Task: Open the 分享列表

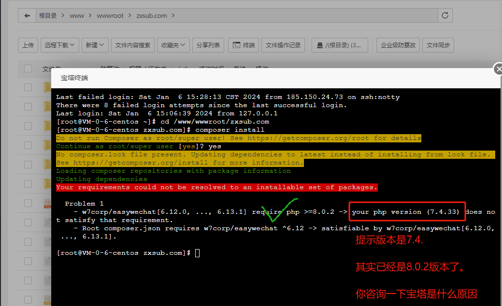Action: point(208,45)
